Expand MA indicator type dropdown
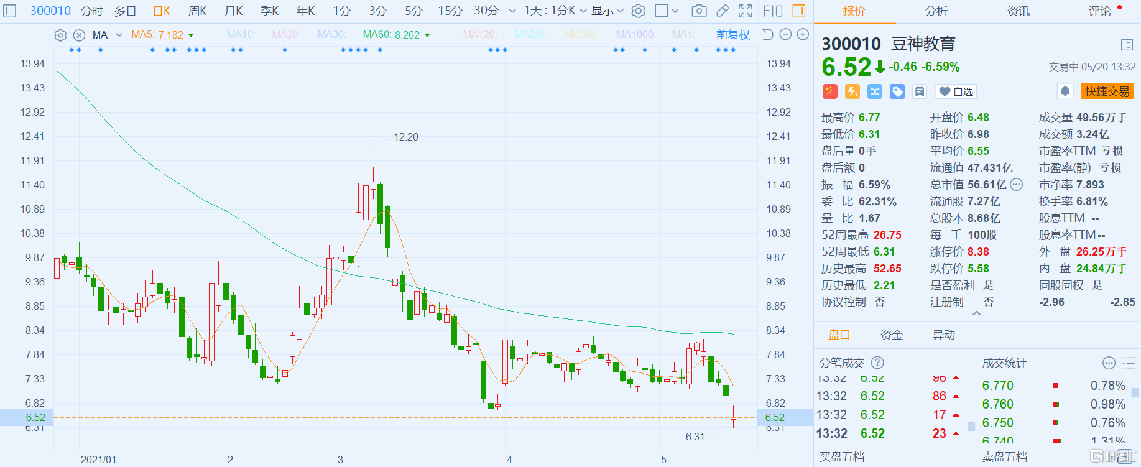Image resolution: width=1141 pixels, height=467 pixels. (x=119, y=35)
